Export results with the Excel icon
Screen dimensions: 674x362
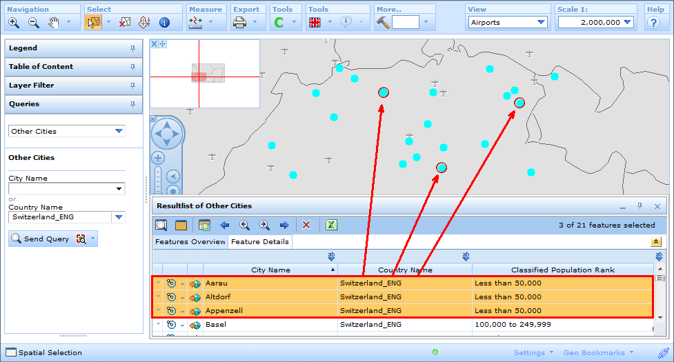pyautogui.click(x=331, y=225)
